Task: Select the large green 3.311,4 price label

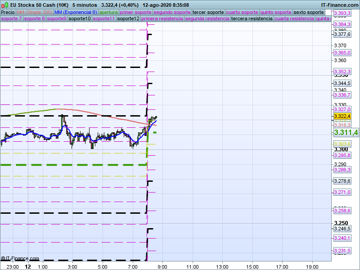Action: (x=346, y=132)
